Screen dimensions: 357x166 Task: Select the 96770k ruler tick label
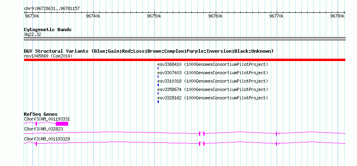276,16
